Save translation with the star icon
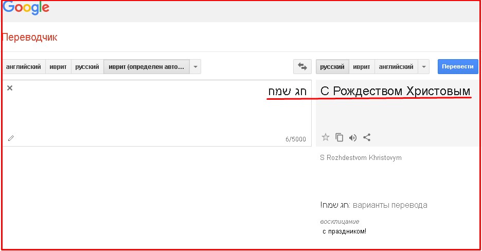This screenshot has width=482, height=251. 325,137
